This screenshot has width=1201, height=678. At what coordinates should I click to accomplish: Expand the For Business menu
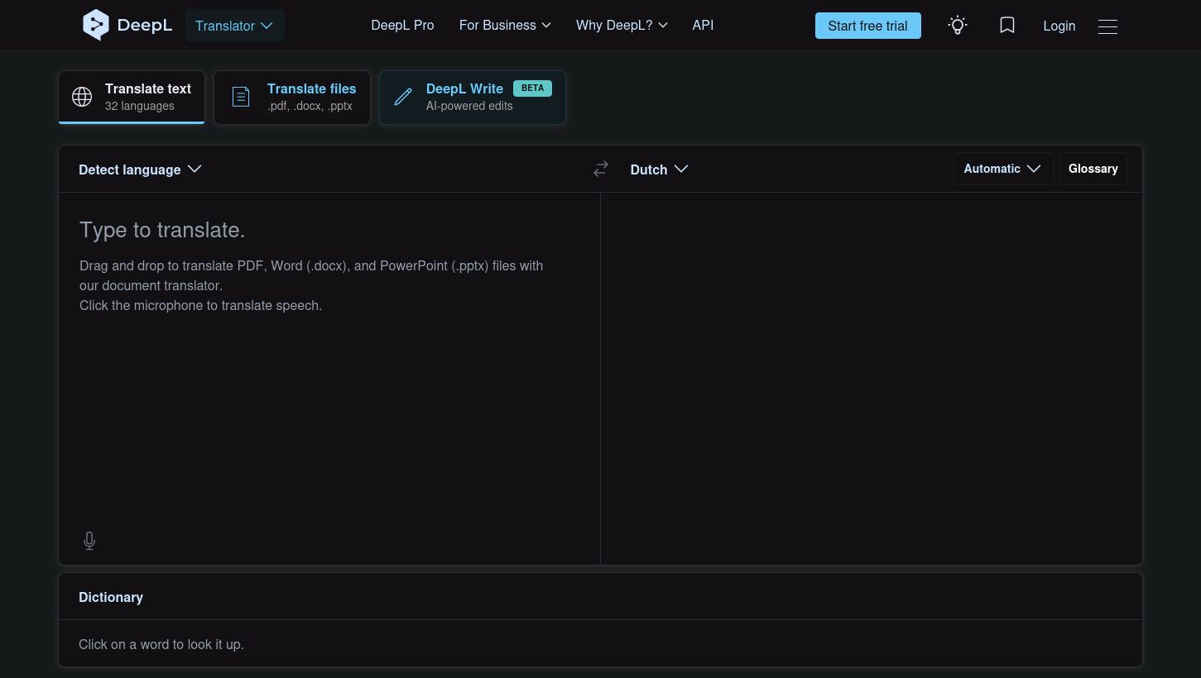pos(505,26)
